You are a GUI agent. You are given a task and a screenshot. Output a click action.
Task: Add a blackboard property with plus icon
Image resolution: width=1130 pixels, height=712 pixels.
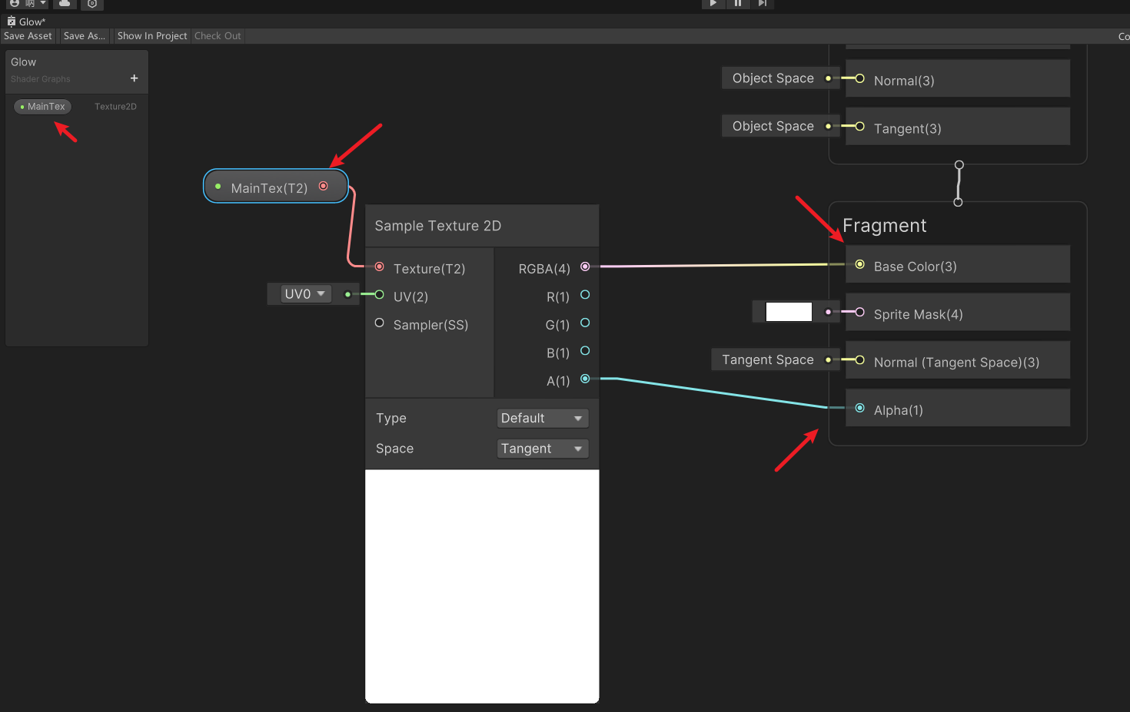pyautogui.click(x=134, y=78)
